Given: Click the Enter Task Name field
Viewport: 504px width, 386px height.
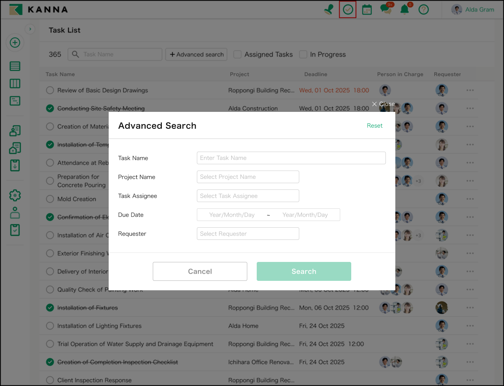Looking at the screenshot, I should (291, 158).
